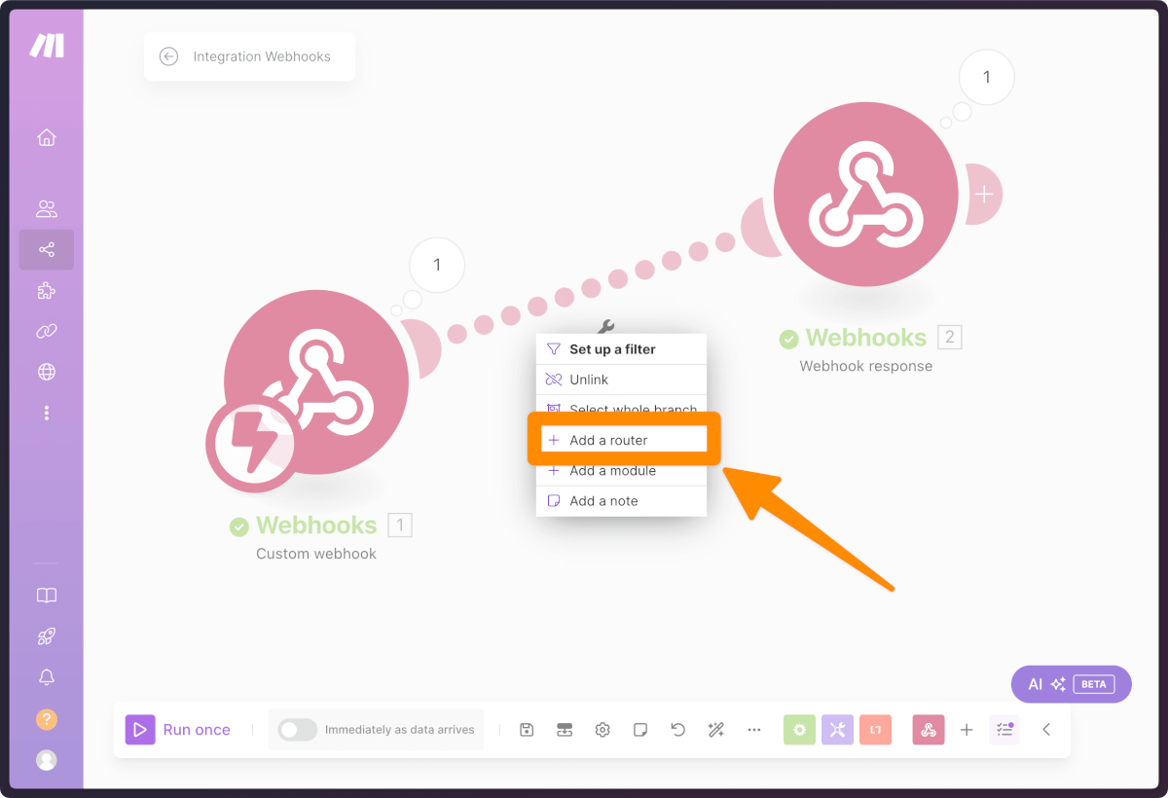Expand sidebar vertical dots more menu
1168x798 pixels.
tap(47, 414)
